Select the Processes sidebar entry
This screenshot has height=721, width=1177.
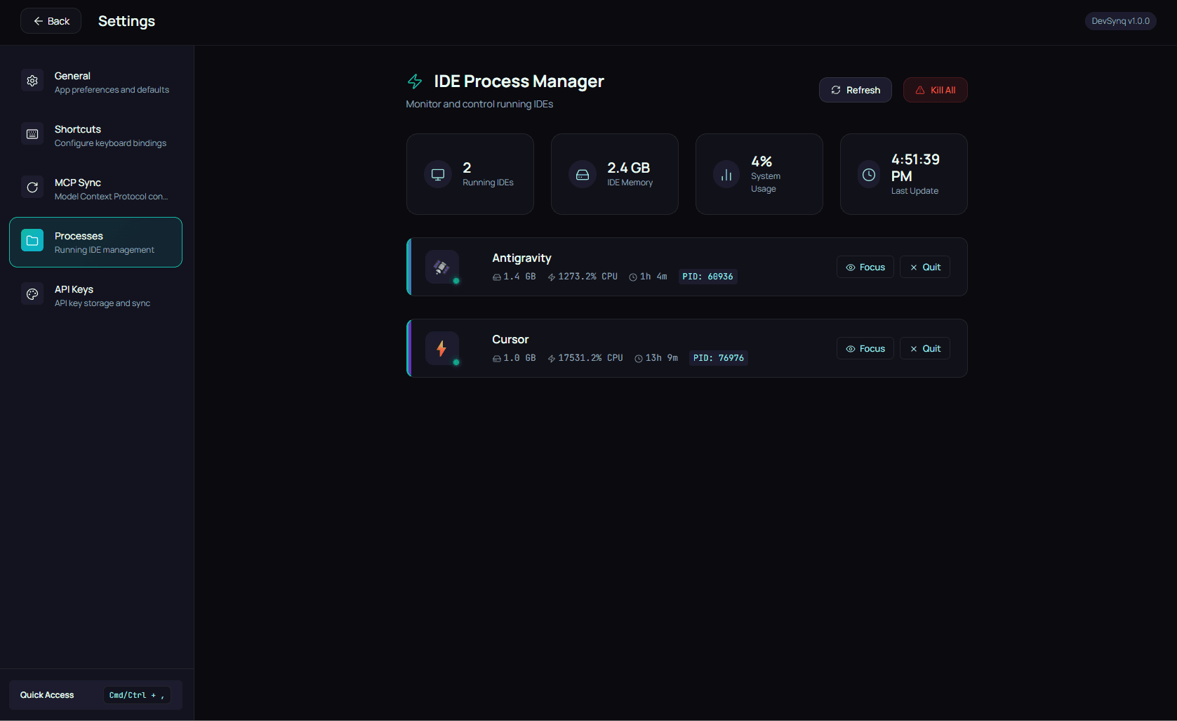click(x=95, y=242)
